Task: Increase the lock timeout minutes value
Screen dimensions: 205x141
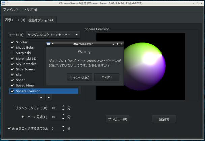Action: tap(63, 126)
